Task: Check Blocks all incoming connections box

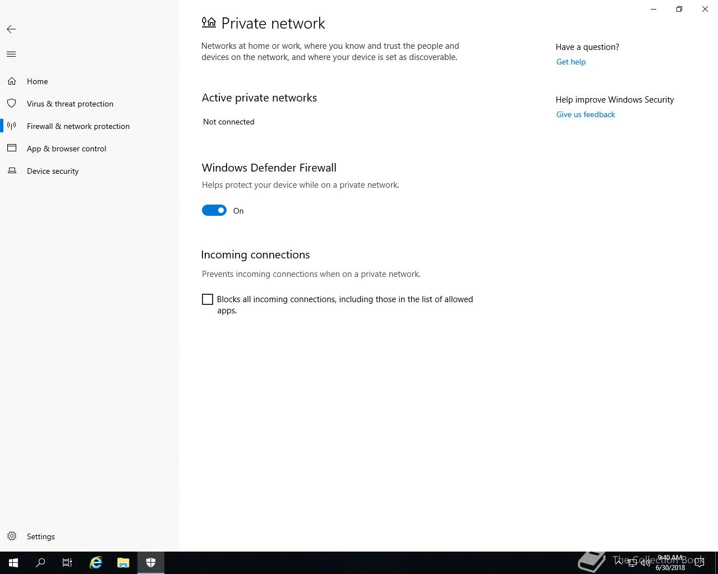Action: 208,299
